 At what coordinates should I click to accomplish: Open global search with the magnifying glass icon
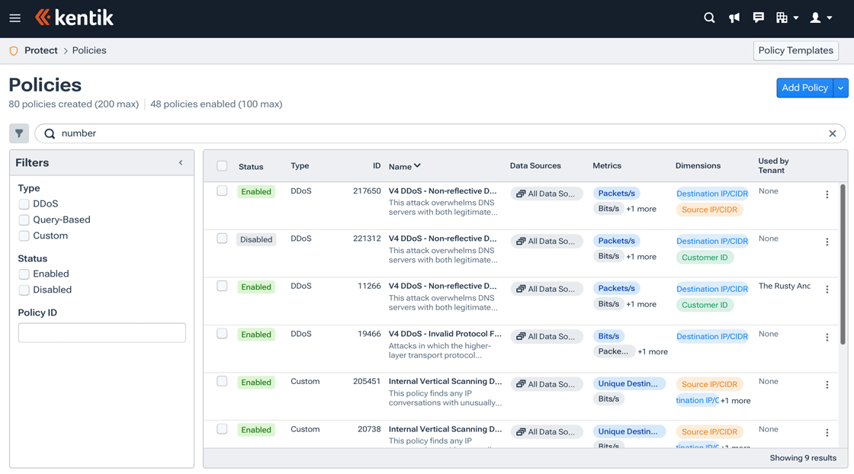tap(708, 17)
